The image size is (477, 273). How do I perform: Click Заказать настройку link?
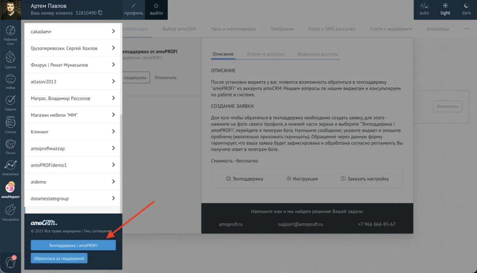tap(365, 179)
